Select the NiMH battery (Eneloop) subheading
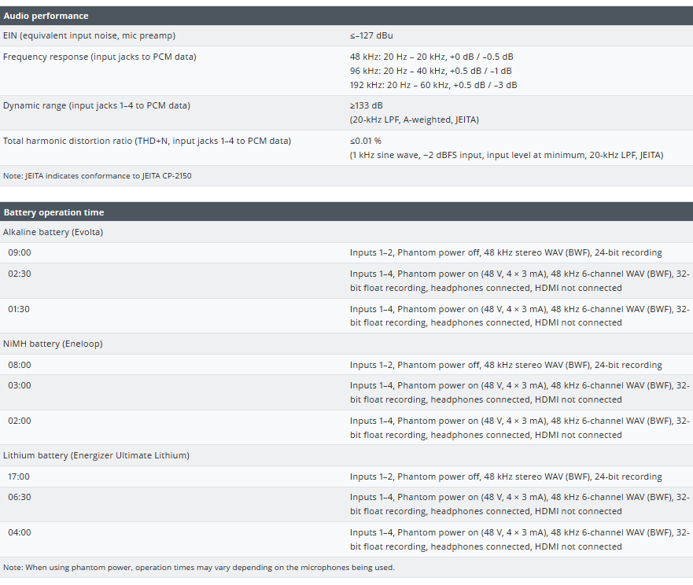 (53, 344)
